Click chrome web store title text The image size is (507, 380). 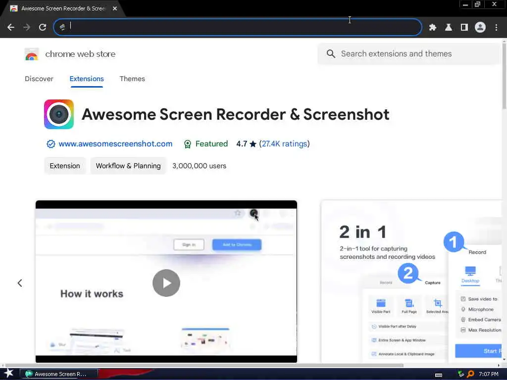(80, 54)
